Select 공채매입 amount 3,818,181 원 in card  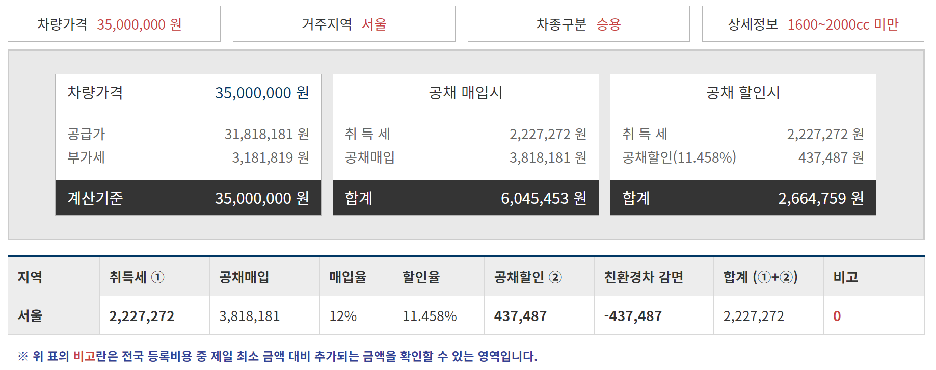pos(548,157)
